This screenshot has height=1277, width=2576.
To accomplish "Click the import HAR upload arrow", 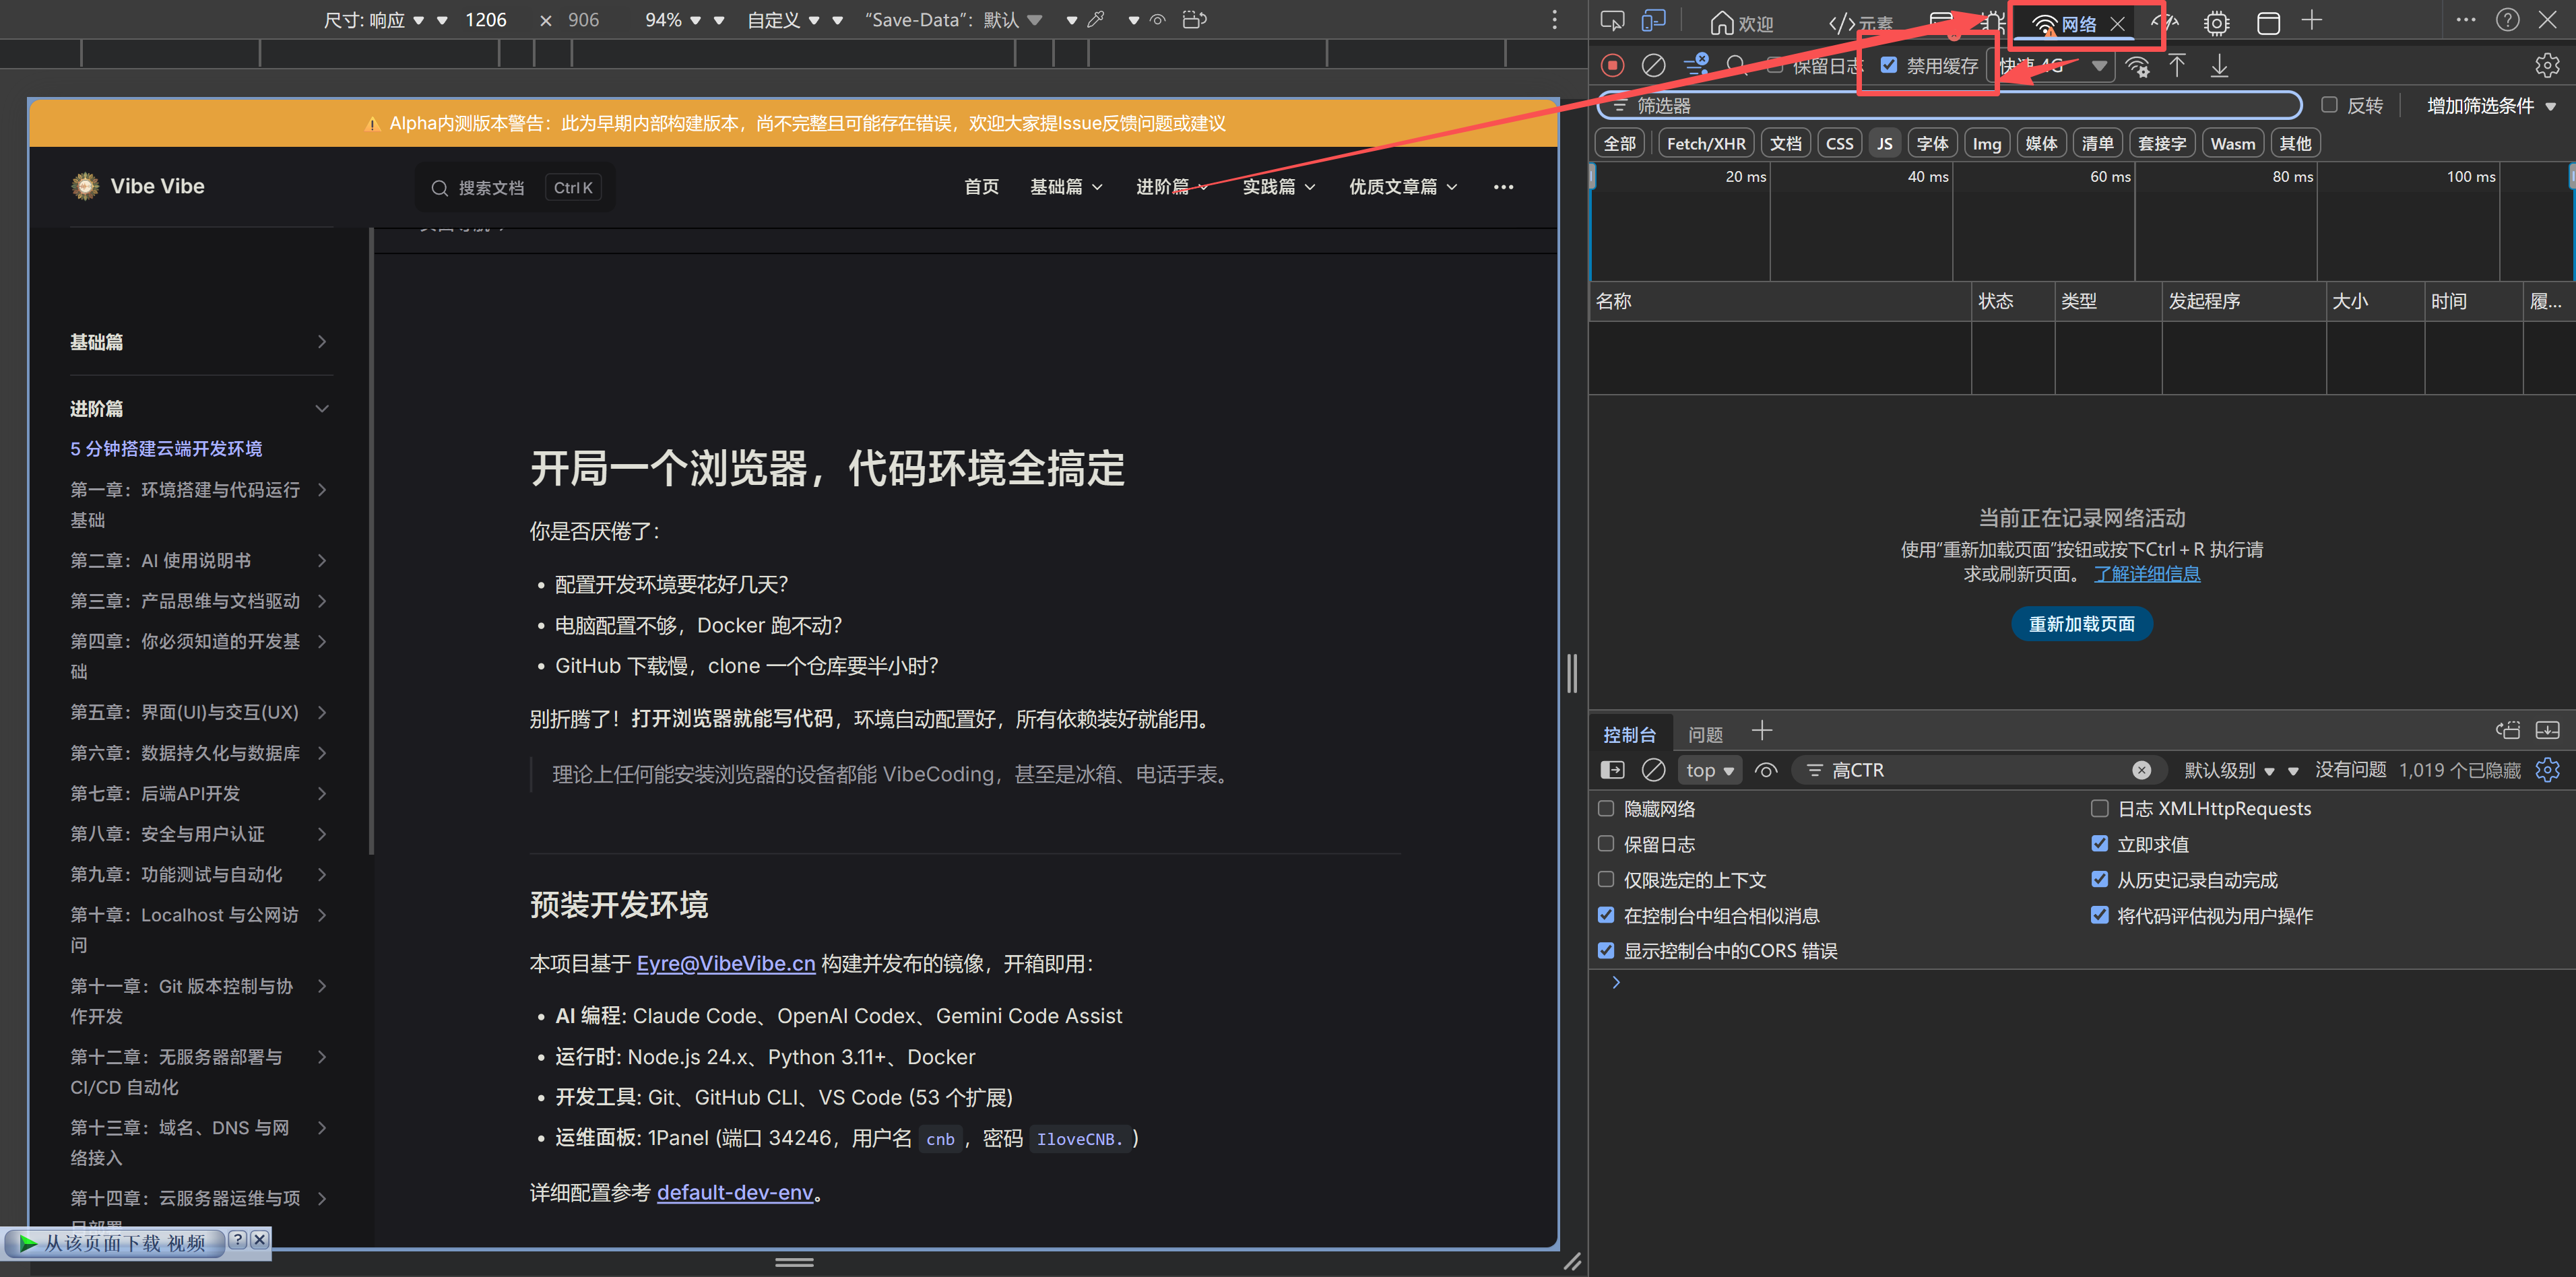I will coord(2177,66).
